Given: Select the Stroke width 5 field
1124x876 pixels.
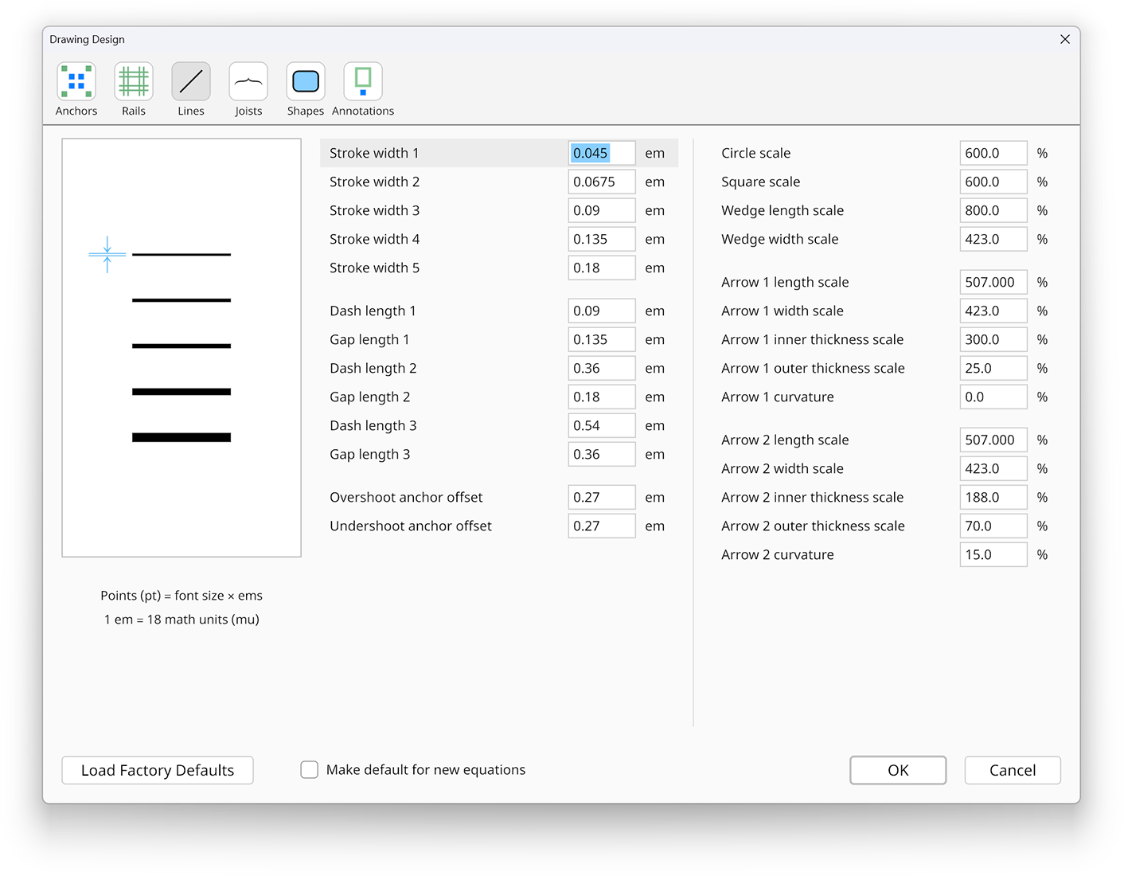Looking at the screenshot, I should 601,268.
